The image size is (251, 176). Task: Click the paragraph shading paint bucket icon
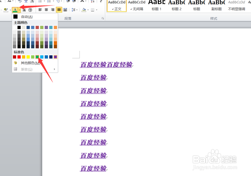click(x=84, y=10)
